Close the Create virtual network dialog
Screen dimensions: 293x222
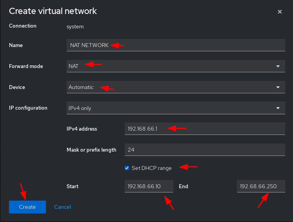(280, 12)
